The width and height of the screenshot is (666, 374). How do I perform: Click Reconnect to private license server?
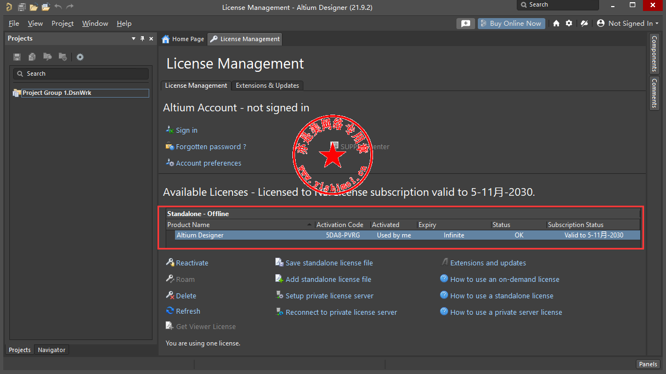[x=341, y=312]
